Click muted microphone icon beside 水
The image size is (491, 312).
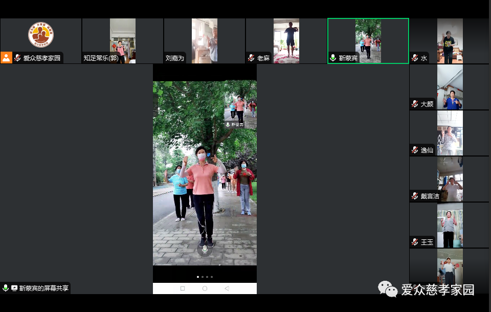click(x=415, y=58)
